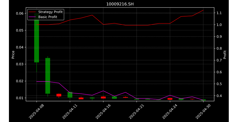Click the 0.04 price tick label
Image resolution: width=238 pixels, height=122 pixels.
[x=20, y=47]
